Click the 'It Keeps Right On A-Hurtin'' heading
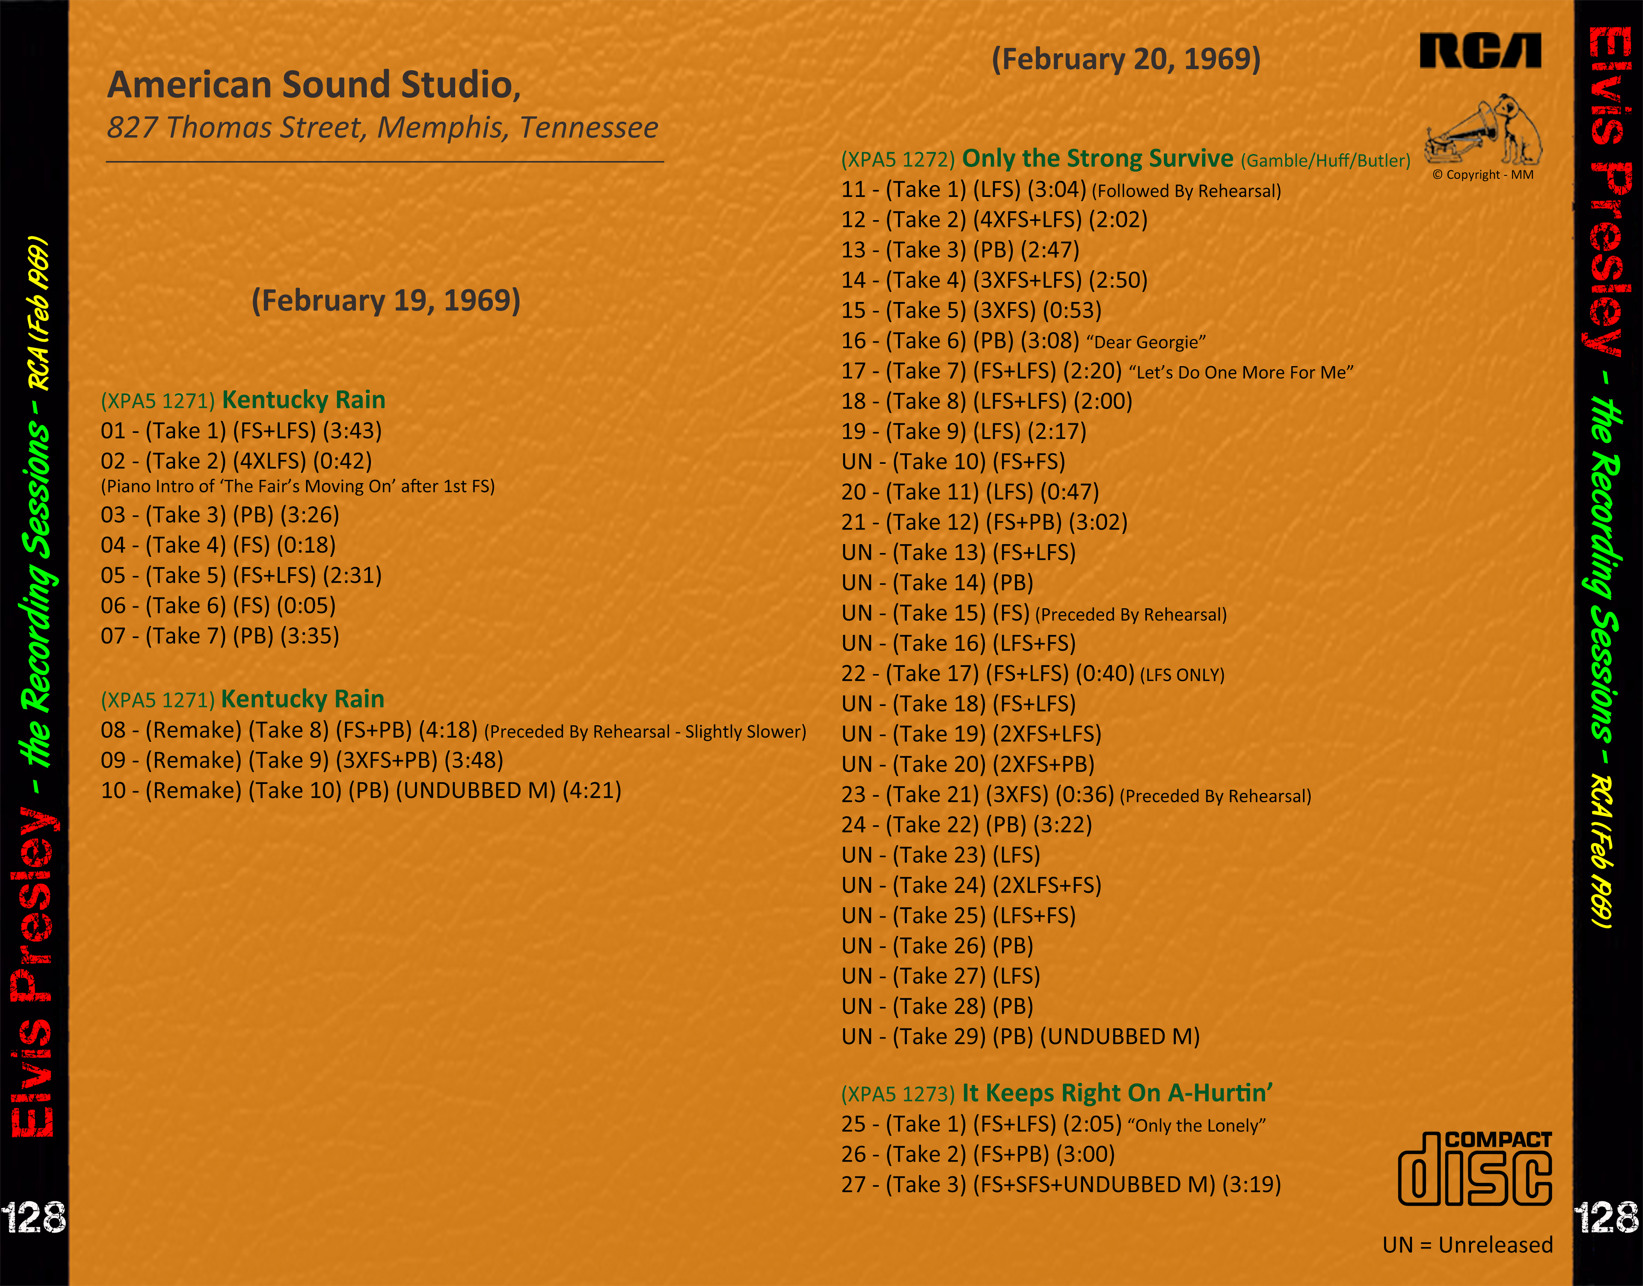This screenshot has width=1643, height=1286. click(x=1057, y=1093)
